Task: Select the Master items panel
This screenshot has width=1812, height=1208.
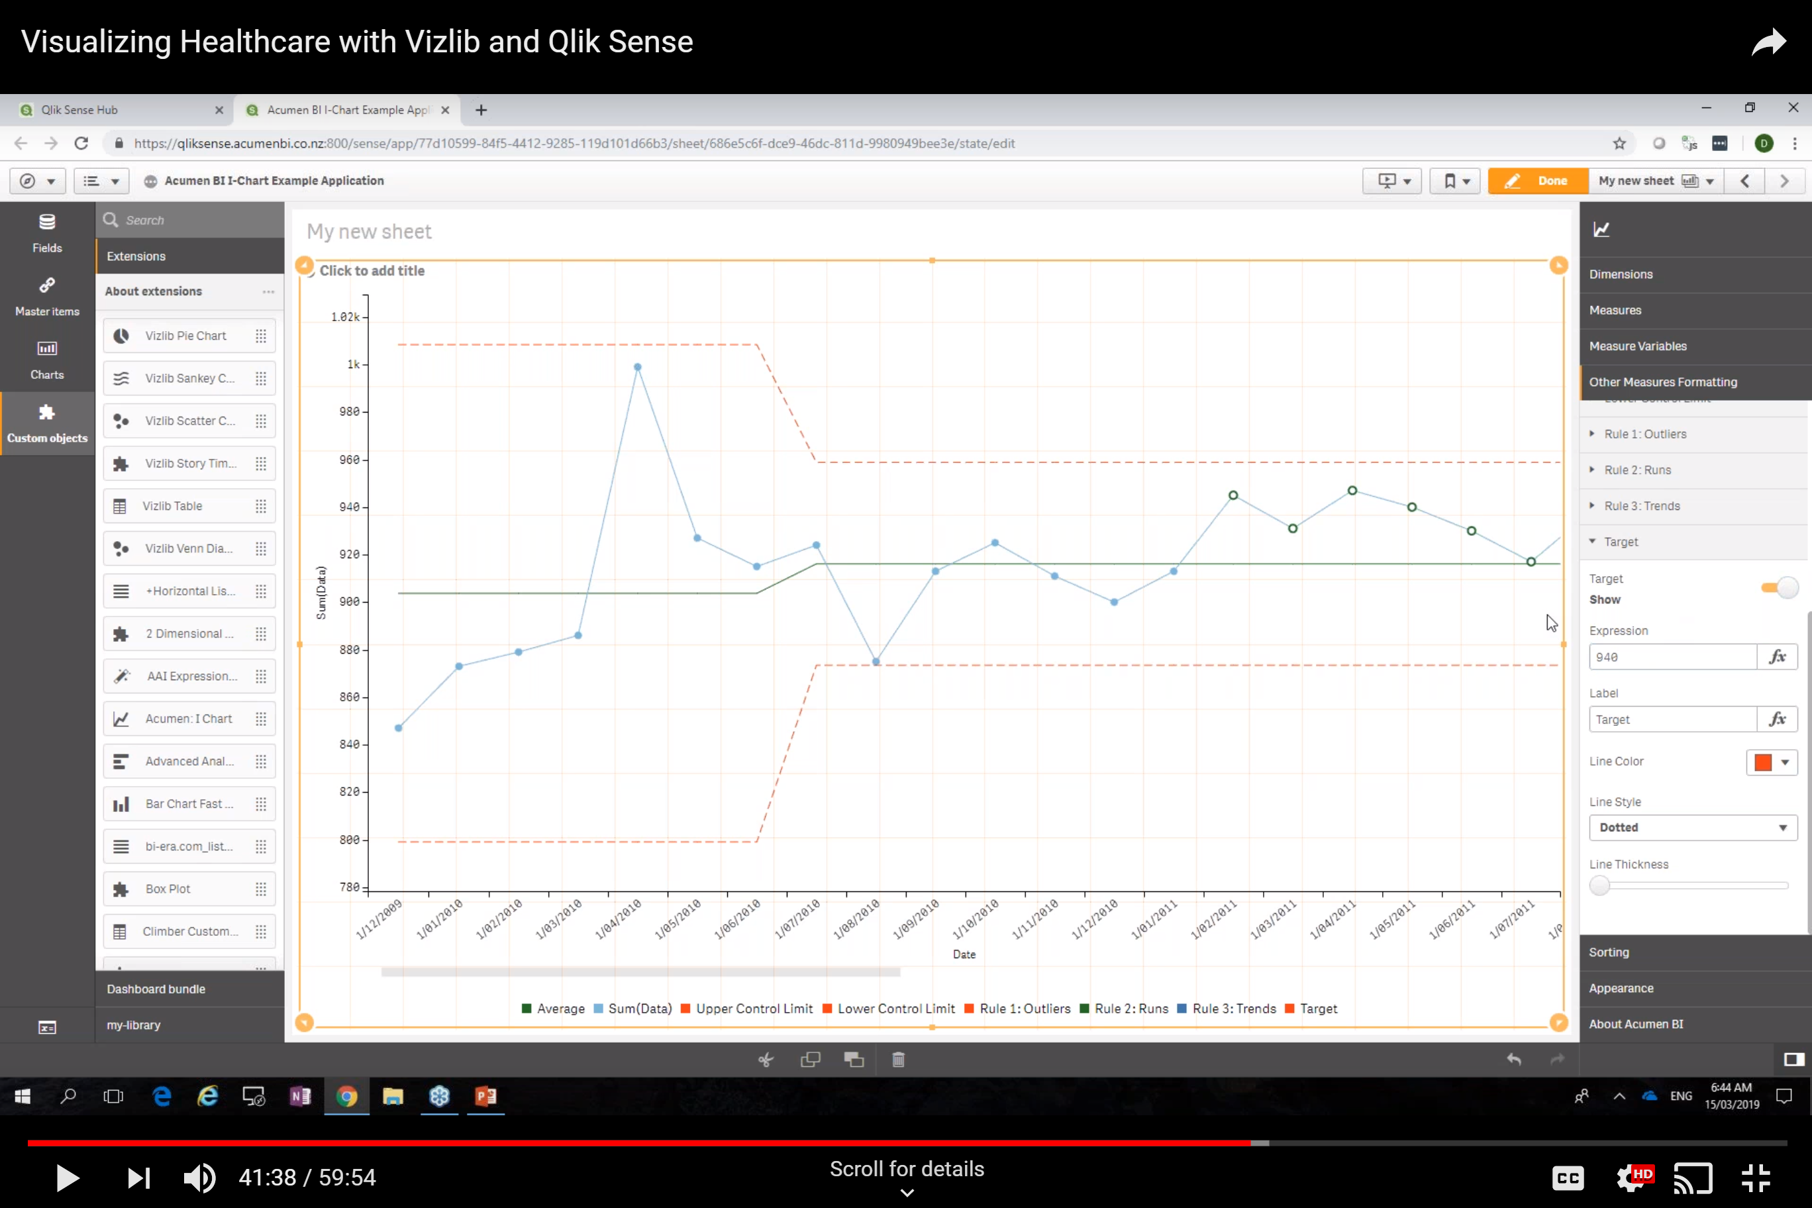Action: 46,295
